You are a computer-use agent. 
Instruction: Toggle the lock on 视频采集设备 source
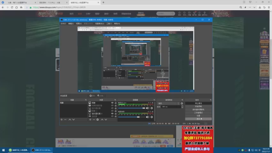116,105
